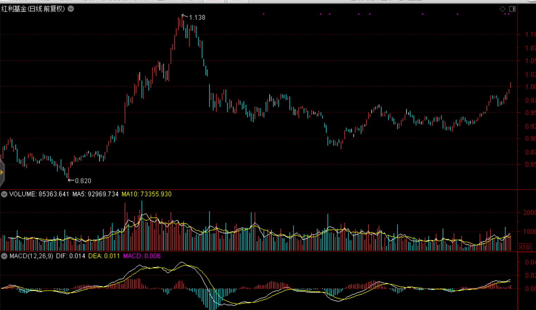536x310 pixels.
Task: Click the 2000 level on volume axis
Action: pos(529,212)
